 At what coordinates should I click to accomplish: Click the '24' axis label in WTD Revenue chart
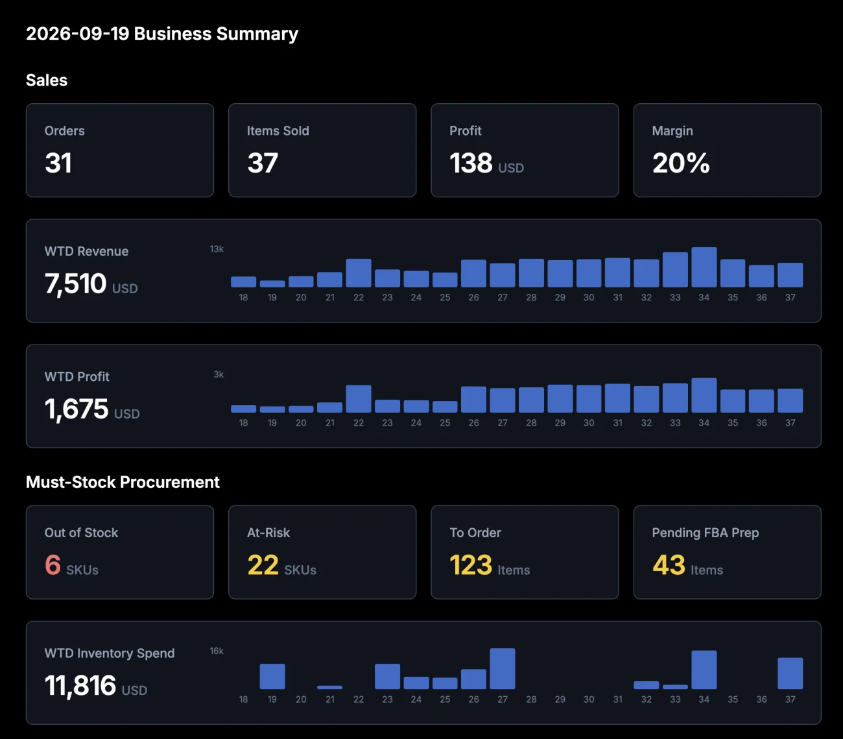pos(416,298)
